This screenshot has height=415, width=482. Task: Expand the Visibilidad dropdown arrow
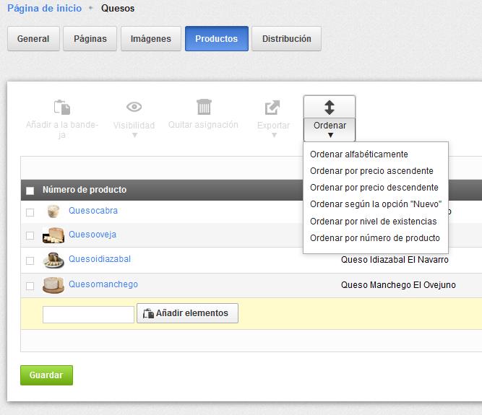134,135
